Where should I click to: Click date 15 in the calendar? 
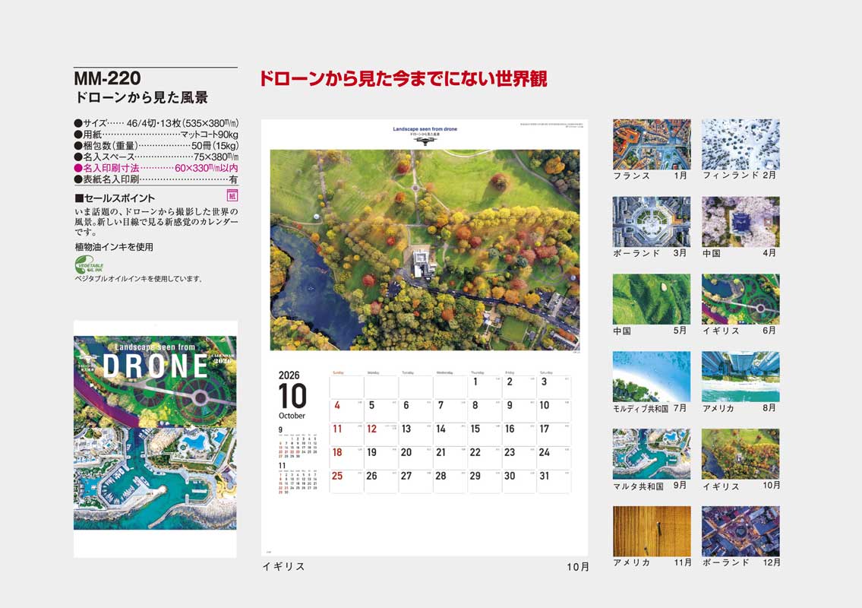pyautogui.click(x=475, y=429)
